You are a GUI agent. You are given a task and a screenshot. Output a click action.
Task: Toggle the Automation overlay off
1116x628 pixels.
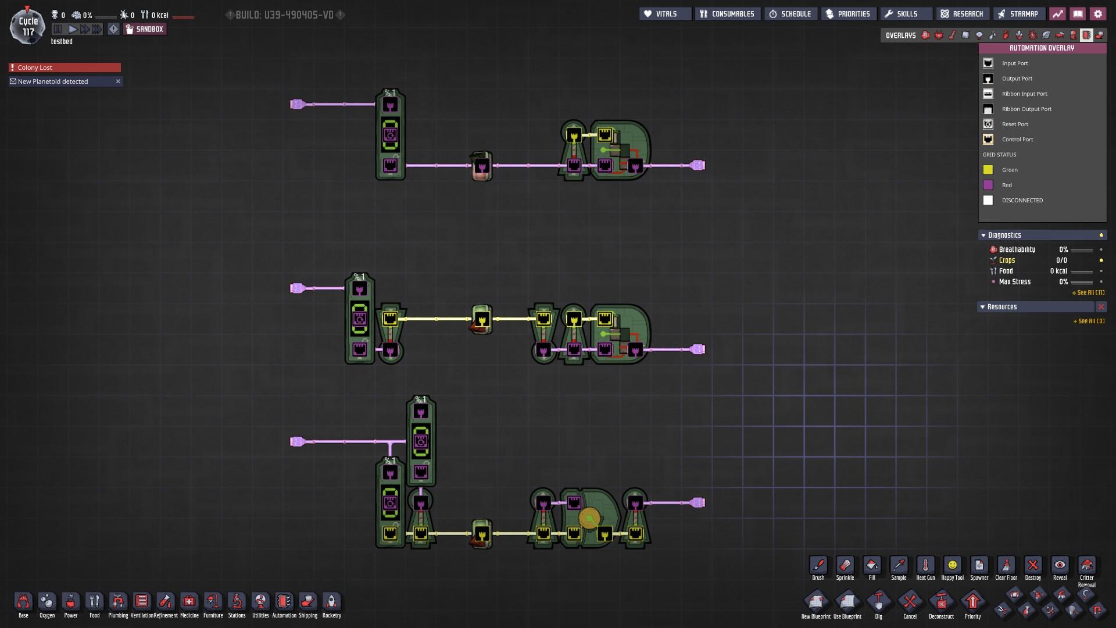pos(1086,35)
